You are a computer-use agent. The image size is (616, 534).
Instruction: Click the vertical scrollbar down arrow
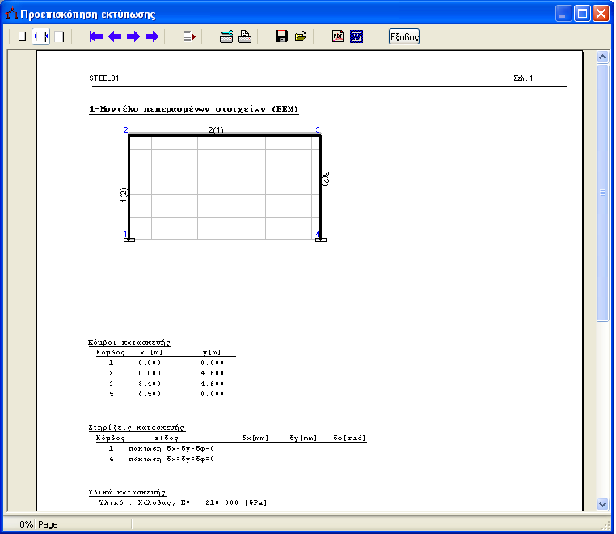pos(602,504)
